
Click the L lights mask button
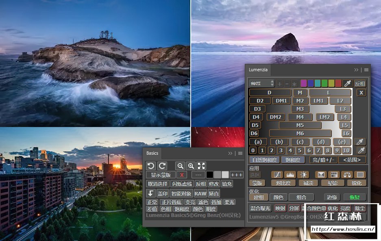point(330,93)
